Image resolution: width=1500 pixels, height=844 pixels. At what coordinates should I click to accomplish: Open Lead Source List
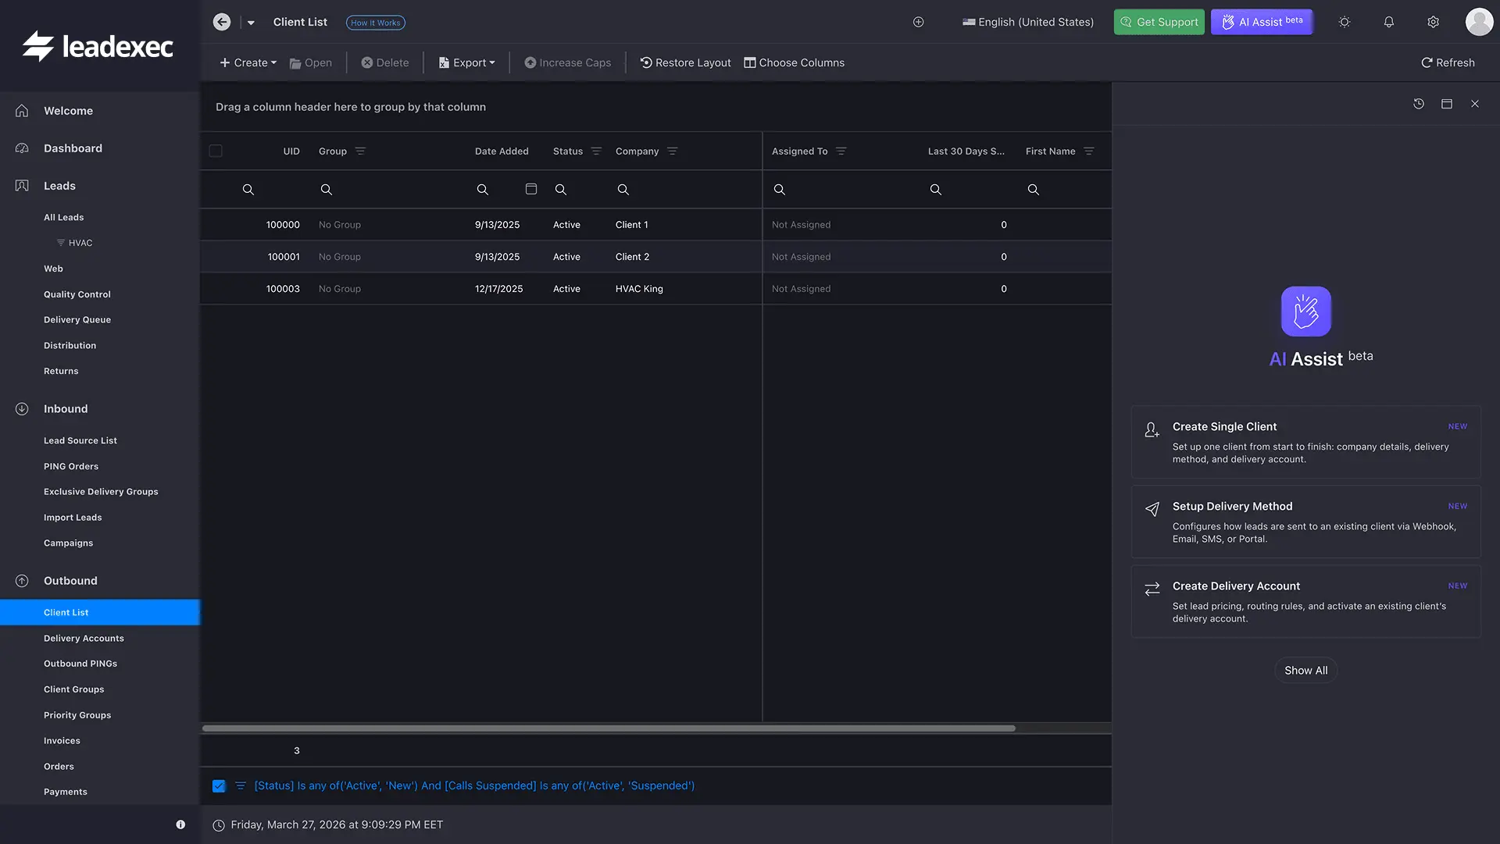(x=80, y=440)
